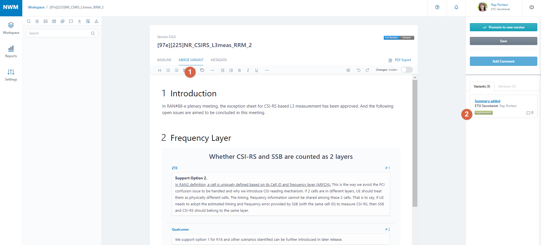The height and width of the screenshot is (245, 541).
Task: Insert a bulleted list
Action: tap(168, 70)
